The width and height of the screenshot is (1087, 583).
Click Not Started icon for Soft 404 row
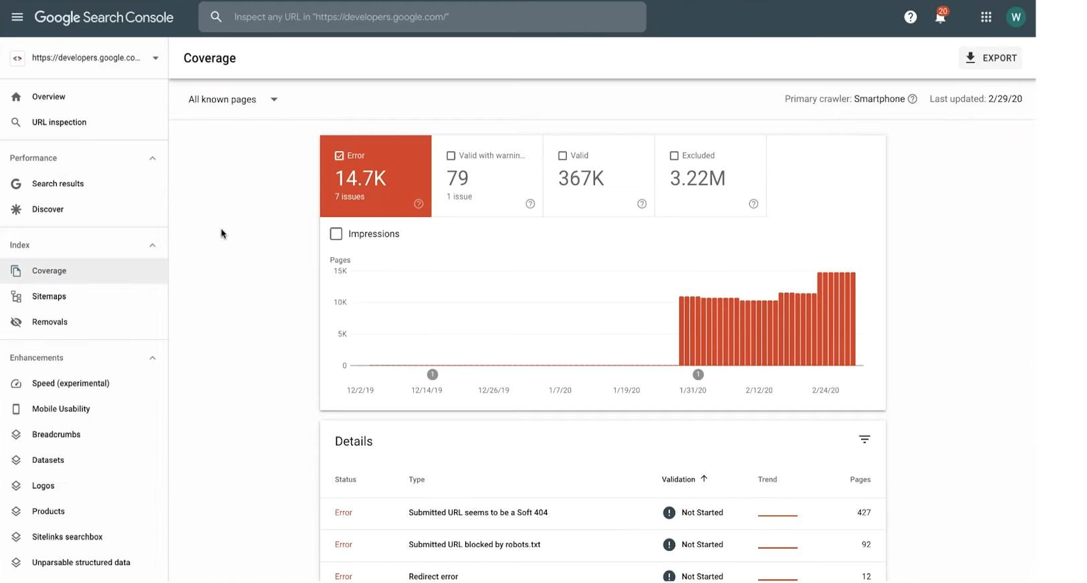tap(669, 513)
